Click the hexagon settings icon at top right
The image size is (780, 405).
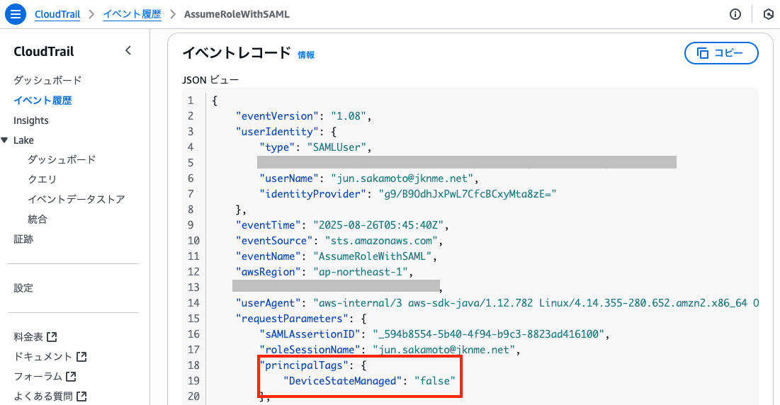(x=768, y=14)
